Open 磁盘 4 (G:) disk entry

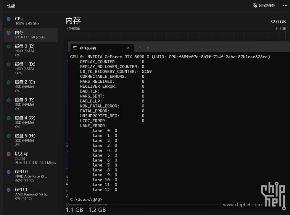(x=31, y=122)
